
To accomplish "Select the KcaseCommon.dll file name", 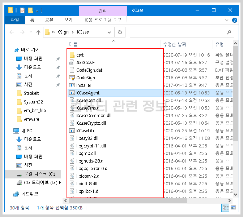I will tap(94, 115).
